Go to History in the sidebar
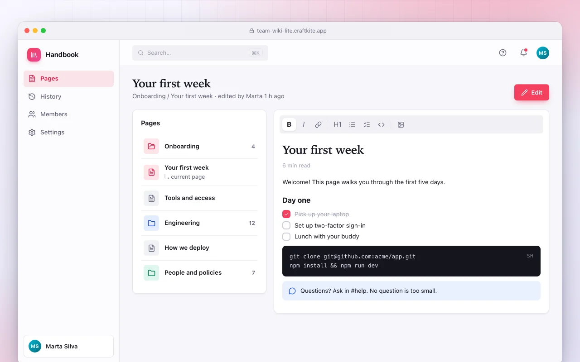The width and height of the screenshot is (580, 362). click(68, 96)
